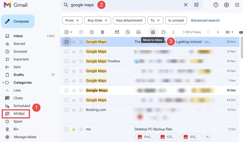Unstar the Desktop PC Backup files email
The image size is (243, 142).
tap(74, 129)
